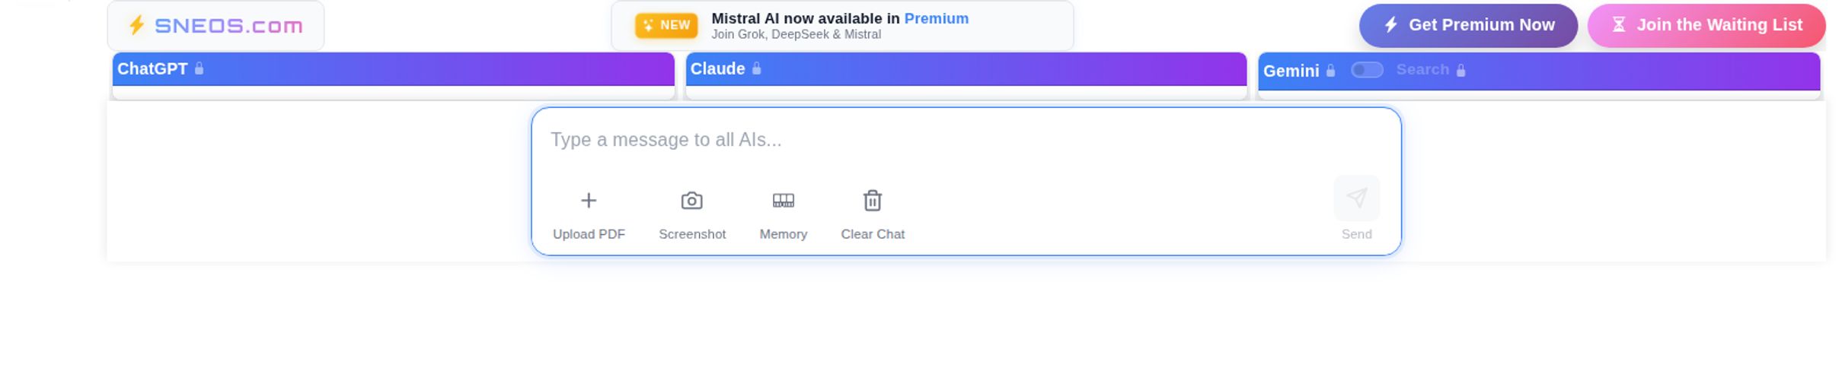Viewport: 1842px width, 377px height.
Task: Select the Gemini panel header
Action: [1539, 71]
